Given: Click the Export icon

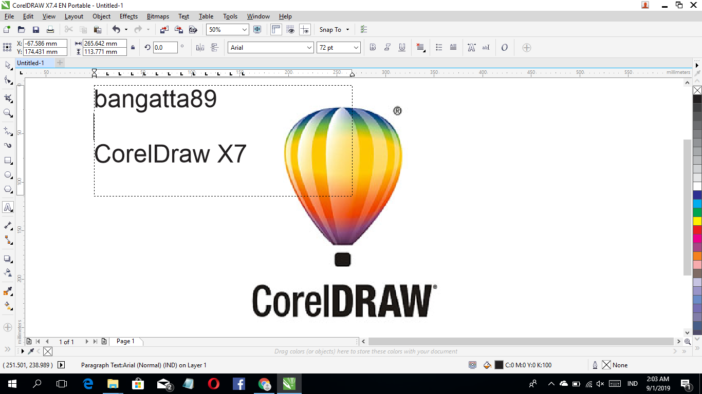Looking at the screenshot, I should click(x=179, y=30).
